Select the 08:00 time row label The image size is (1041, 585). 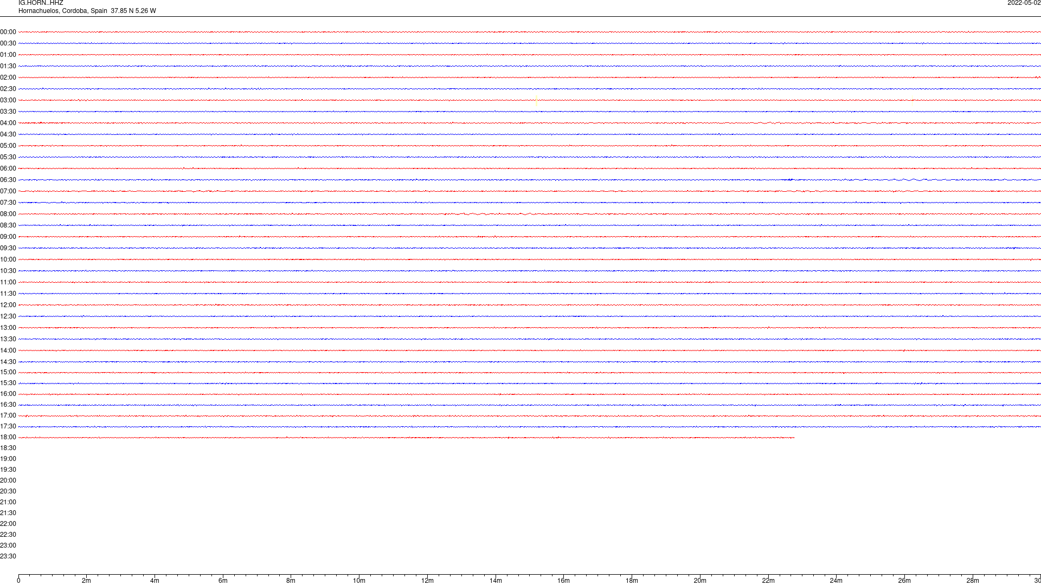coord(8,214)
